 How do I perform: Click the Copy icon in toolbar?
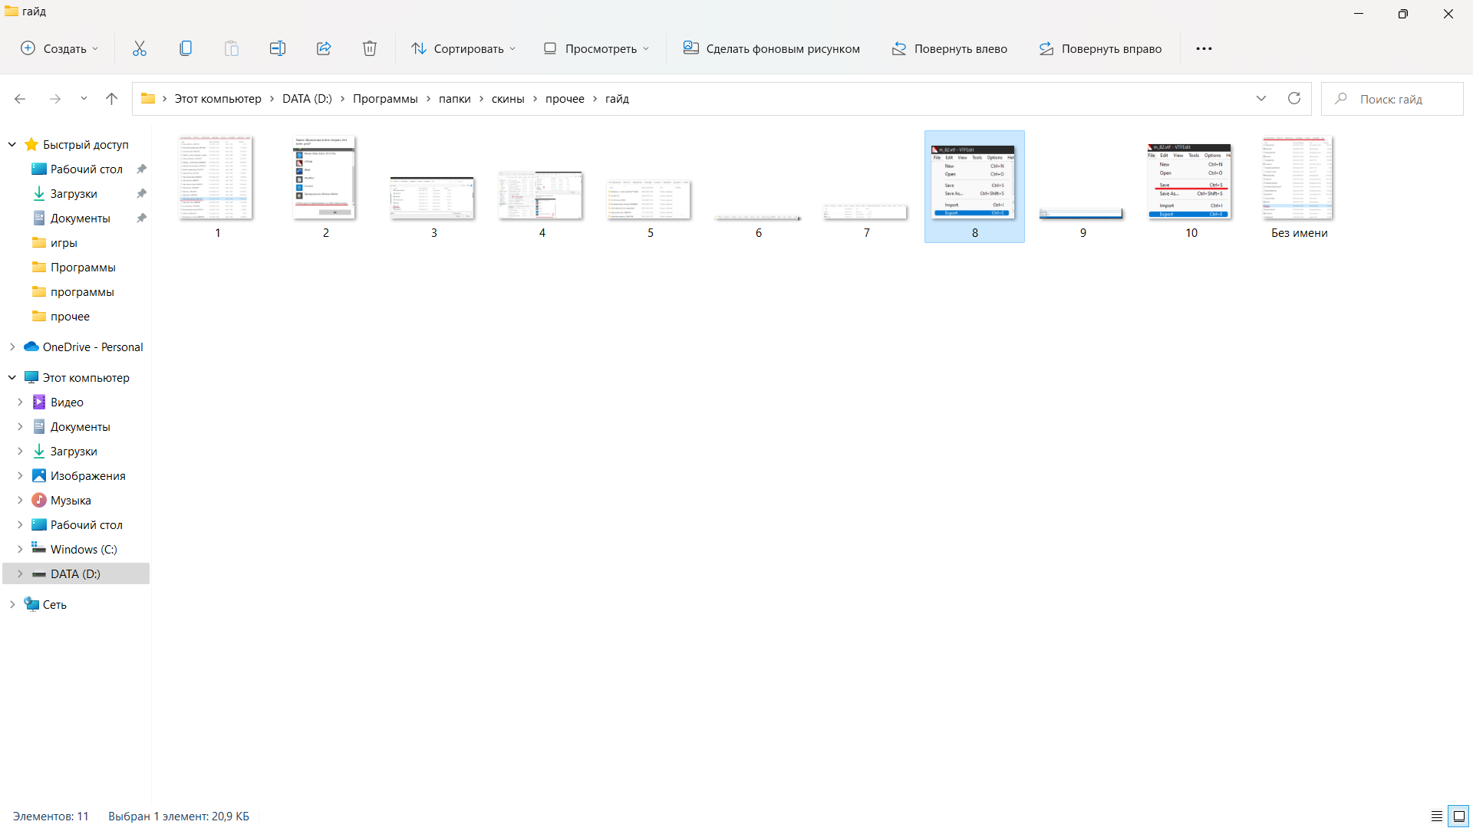click(x=185, y=48)
